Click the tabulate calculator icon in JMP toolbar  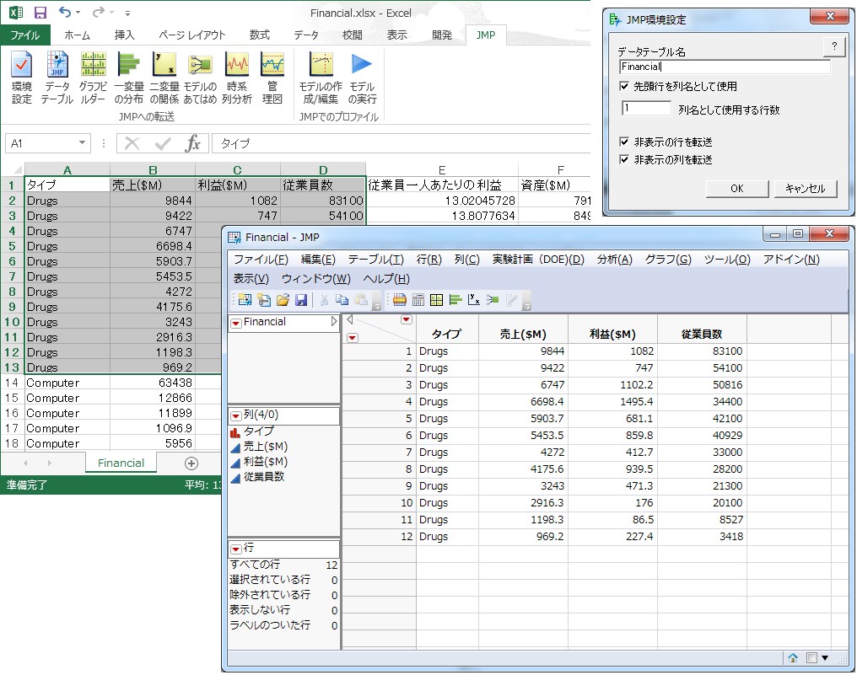418,299
